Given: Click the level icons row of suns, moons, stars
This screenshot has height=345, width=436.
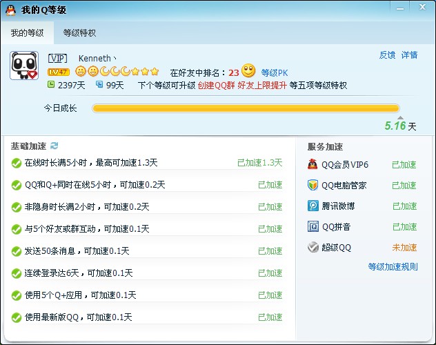Looking at the screenshot, I should pos(117,72).
